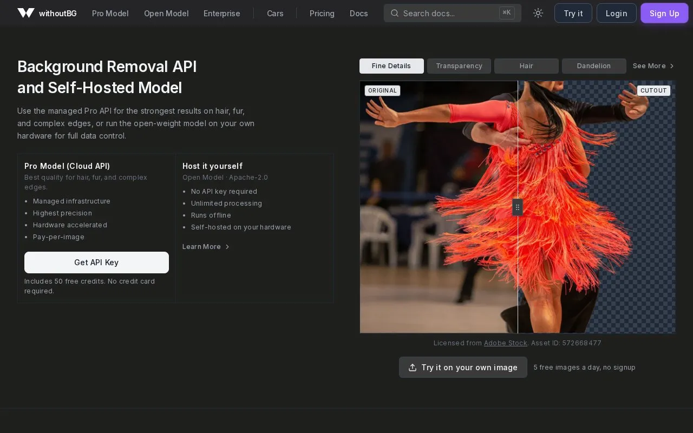Open the Pro Model nav item

tap(110, 13)
